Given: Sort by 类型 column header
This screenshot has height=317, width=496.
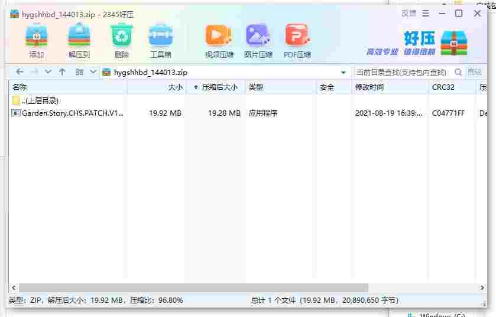Looking at the screenshot, I should tap(281, 87).
